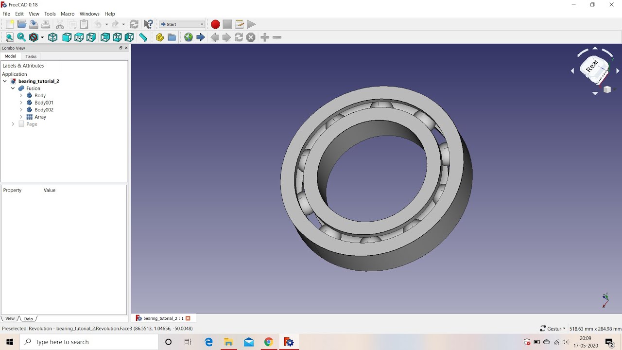Collapse the bearing_tutorial_2 document node

[x=5, y=81]
